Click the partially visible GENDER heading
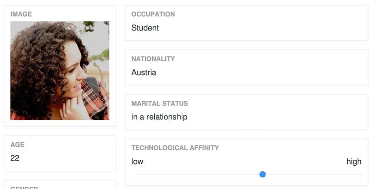The image size is (373, 189). coord(24,187)
